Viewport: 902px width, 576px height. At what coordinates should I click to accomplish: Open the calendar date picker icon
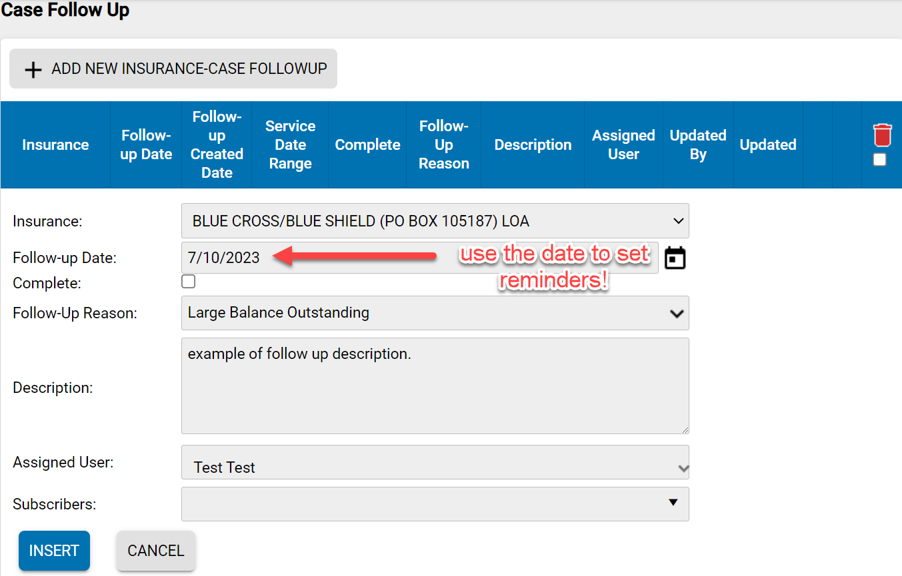pos(675,258)
